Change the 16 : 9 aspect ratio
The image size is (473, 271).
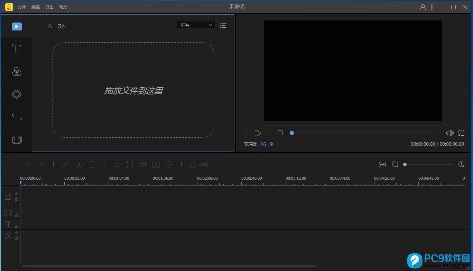pos(267,144)
